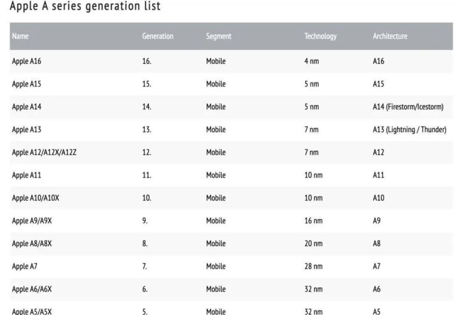Click generation value '8.'

pyautogui.click(x=145, y=243)
